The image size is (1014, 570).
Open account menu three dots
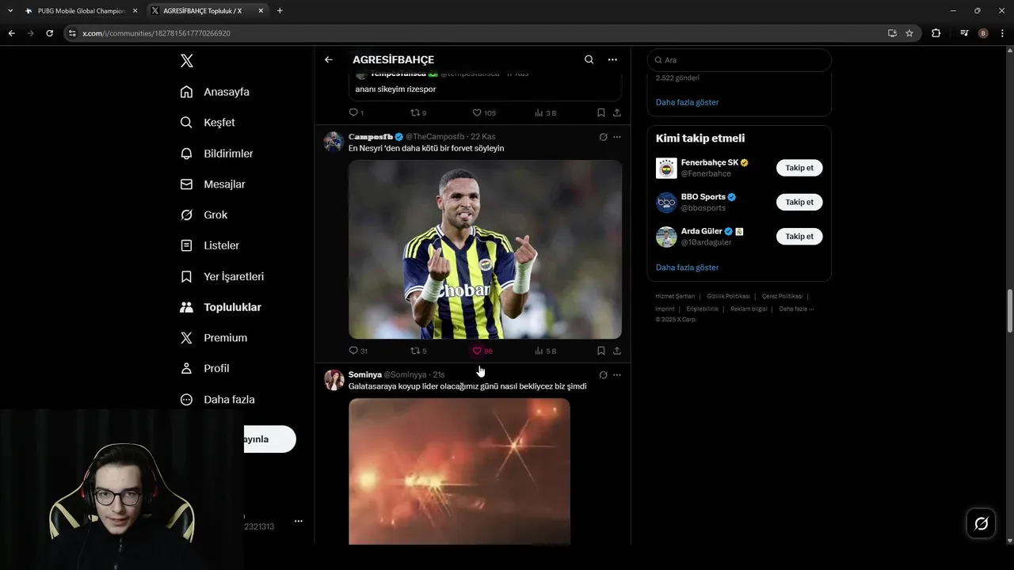(x=299, y=521)
